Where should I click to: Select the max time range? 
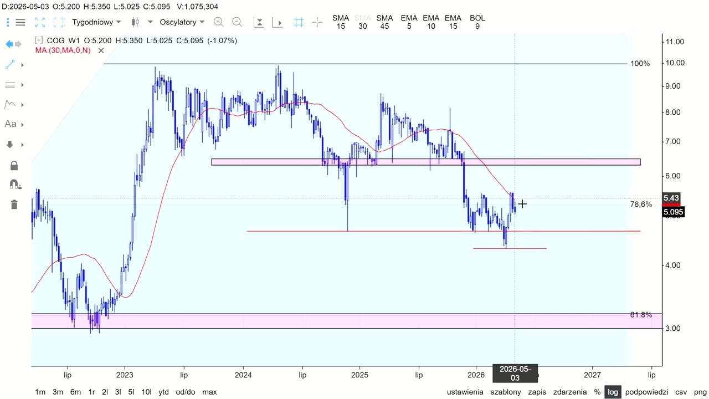coord(209,392)
